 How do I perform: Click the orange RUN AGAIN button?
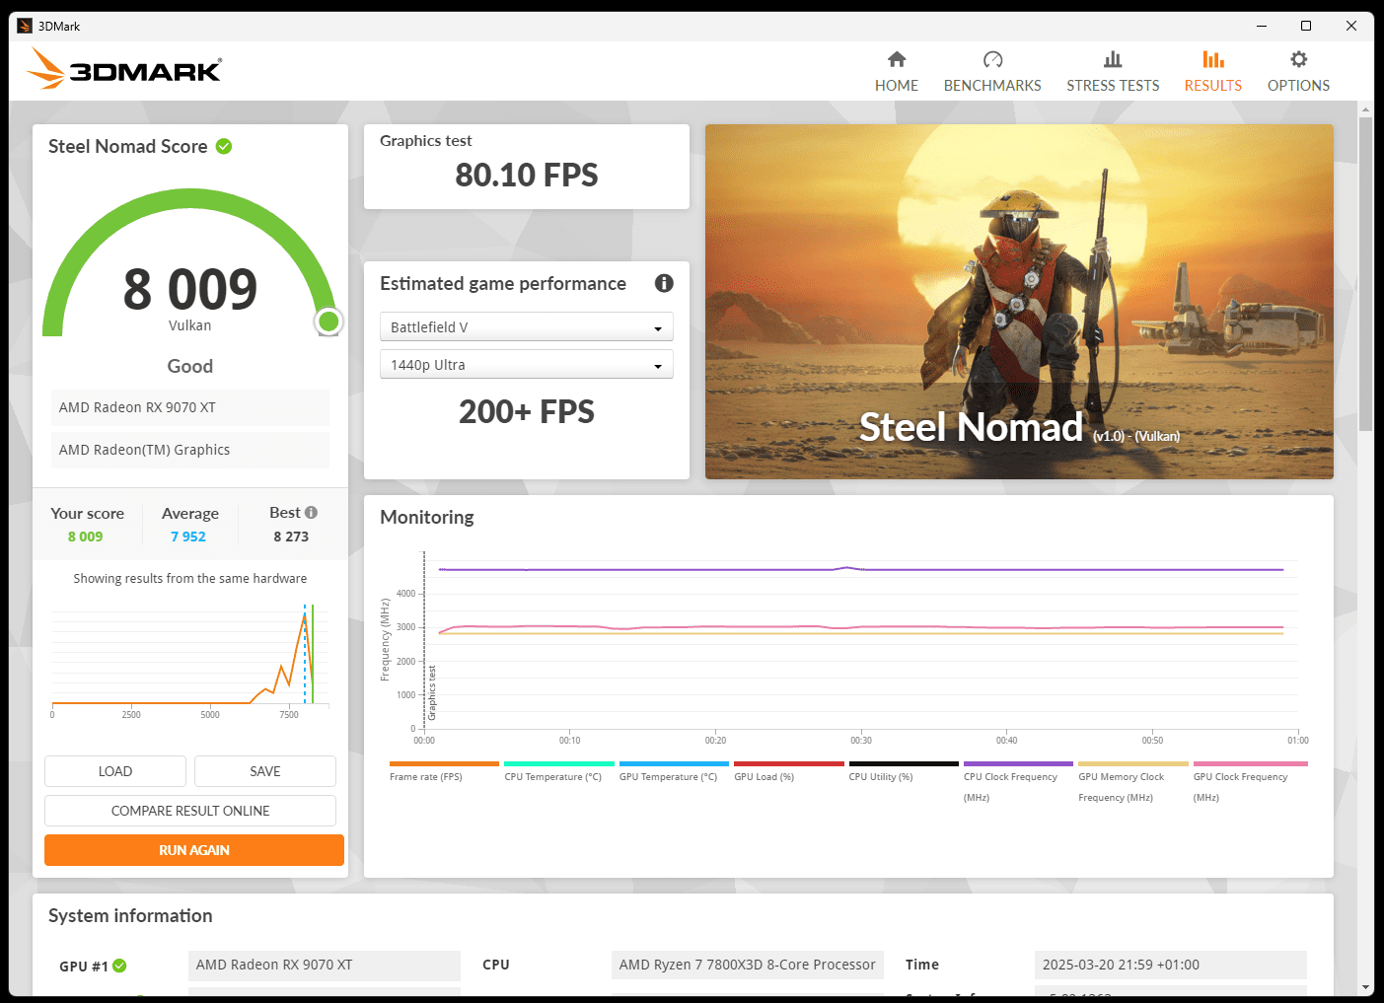pyautogui.click(x=194, y=850)
